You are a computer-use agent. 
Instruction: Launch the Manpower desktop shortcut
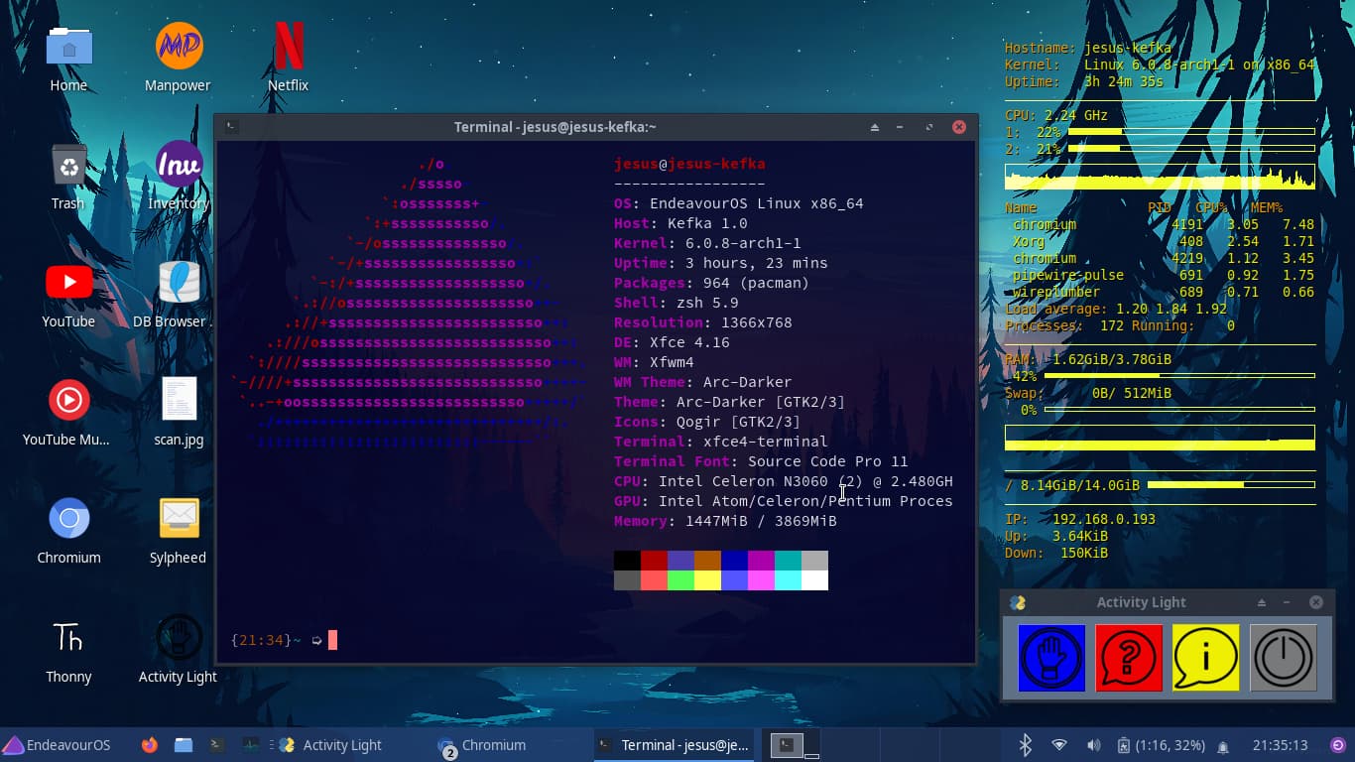(x=179, y=58)
